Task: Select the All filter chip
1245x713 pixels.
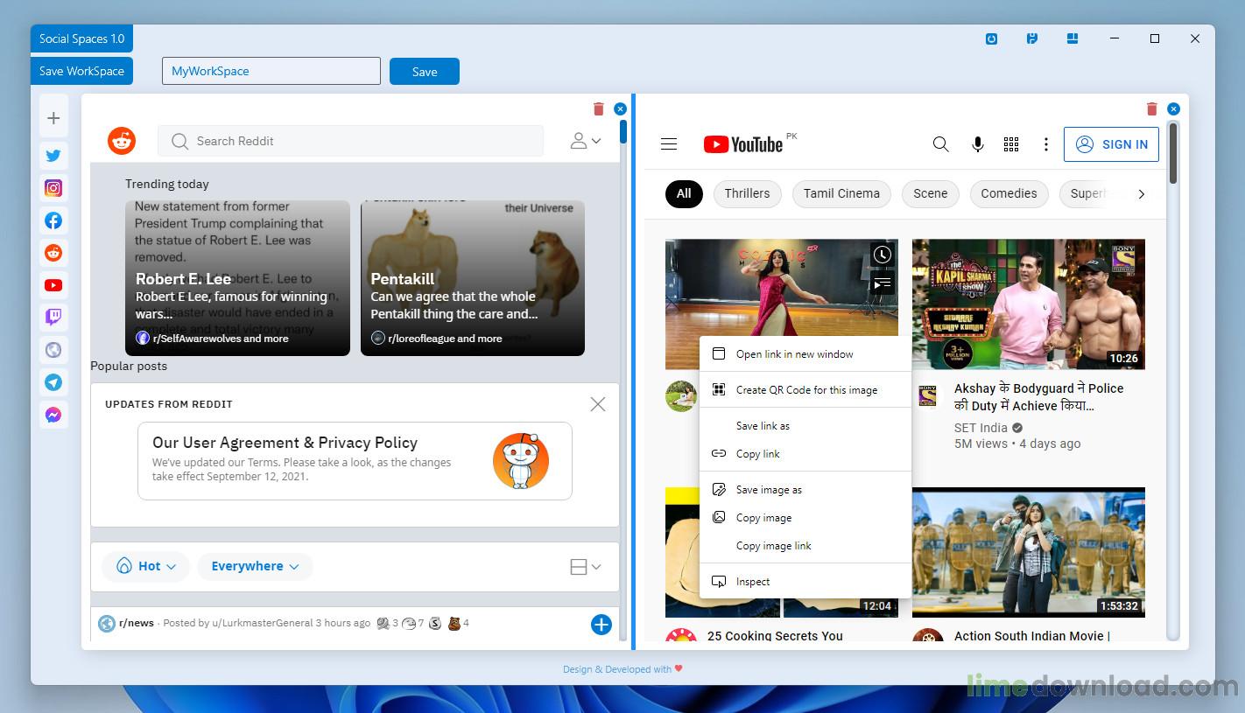Action: [x=684, y=194]
